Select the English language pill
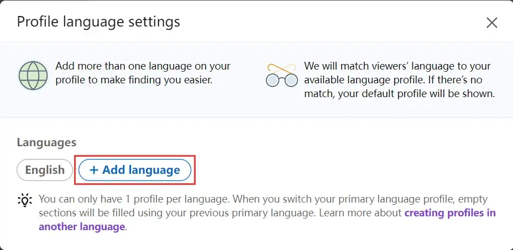 tap(45, 170)
